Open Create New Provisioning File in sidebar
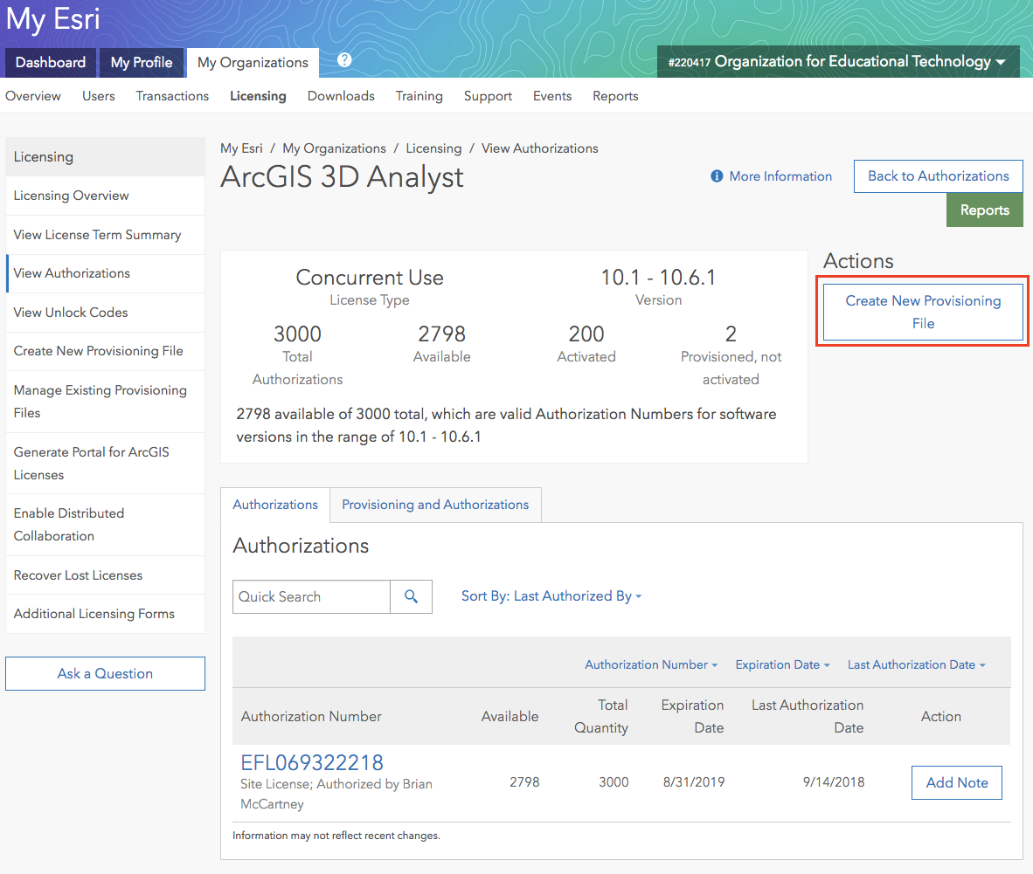Screen dimensions: 1033x874 tap(106, 352)
